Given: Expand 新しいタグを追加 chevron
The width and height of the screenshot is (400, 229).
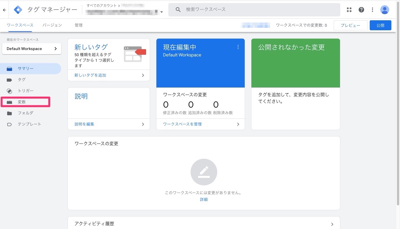Looking at the screenshot, I should (143, 75).
